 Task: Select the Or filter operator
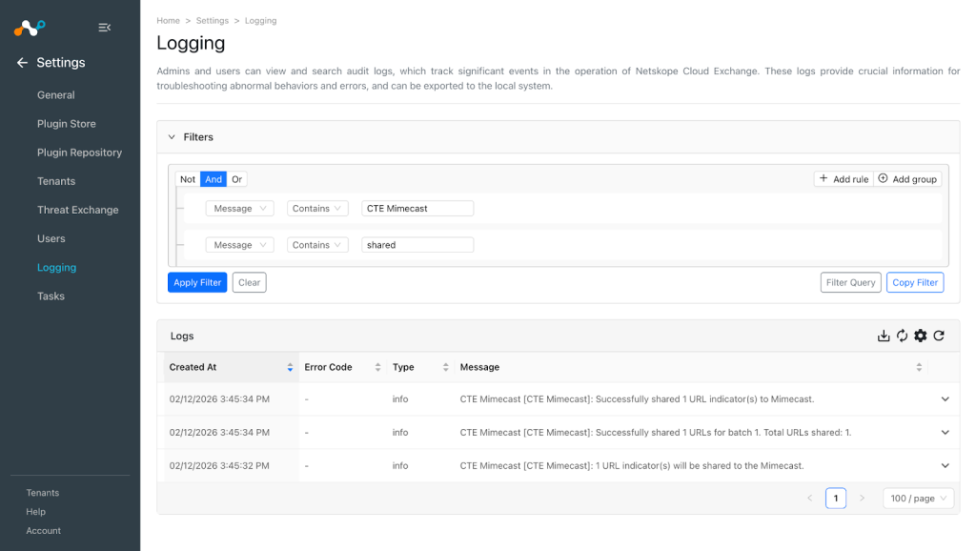pos(236,179)
